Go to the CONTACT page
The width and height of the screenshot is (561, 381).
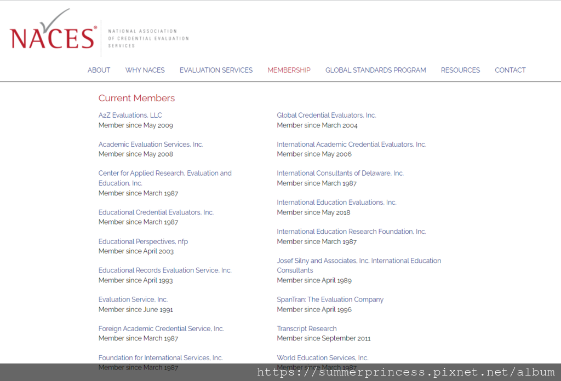click(x=510, y=70)
